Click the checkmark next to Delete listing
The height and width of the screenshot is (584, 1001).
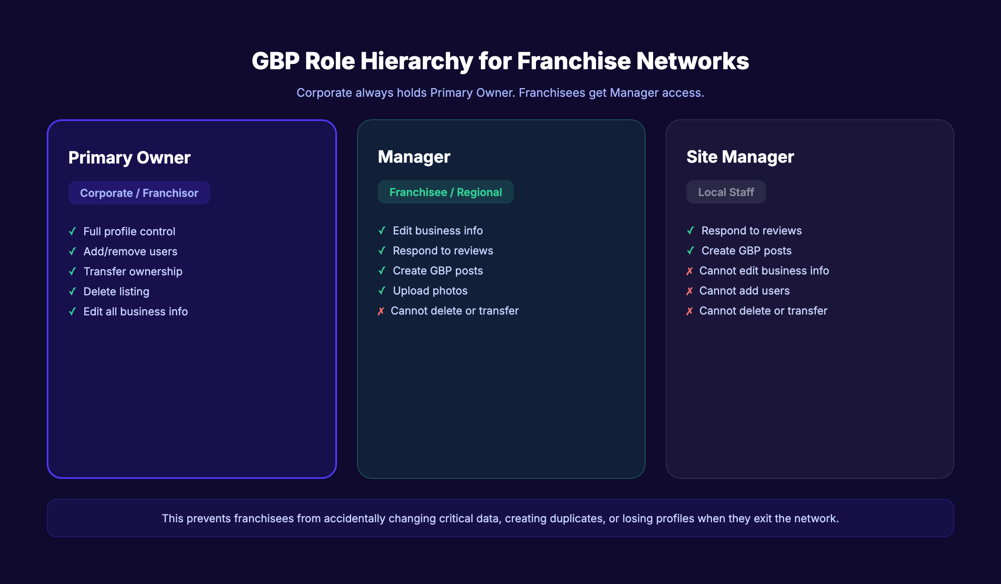point(73,292)
